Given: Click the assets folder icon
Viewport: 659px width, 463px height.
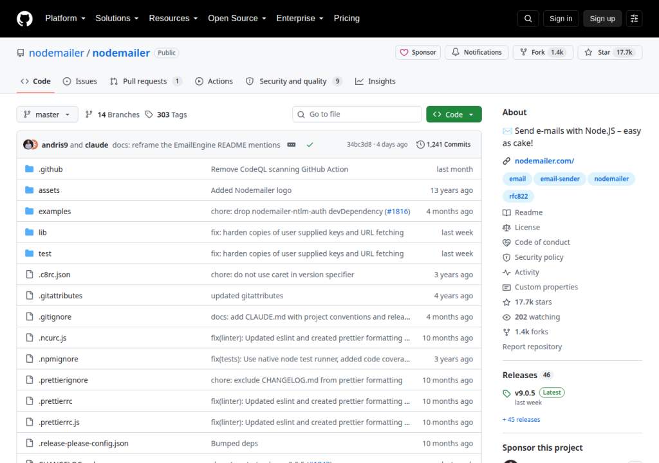Looking at the screenshot, I should (30, 190).
